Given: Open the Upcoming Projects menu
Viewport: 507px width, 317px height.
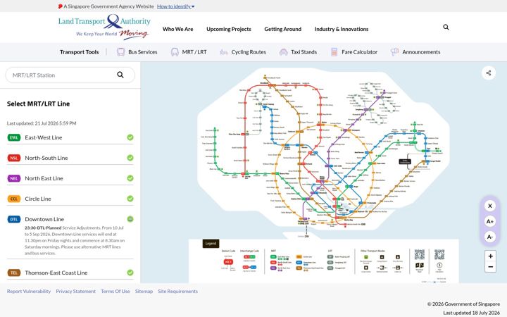Looking at the screenshot, I should (x=229, y=29).
